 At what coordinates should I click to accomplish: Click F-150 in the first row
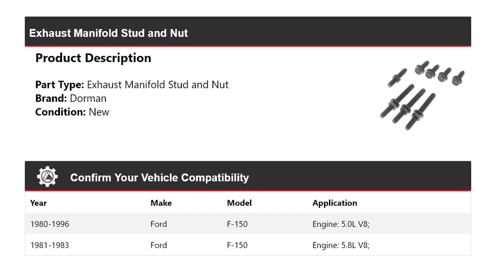tap(237, 224)
